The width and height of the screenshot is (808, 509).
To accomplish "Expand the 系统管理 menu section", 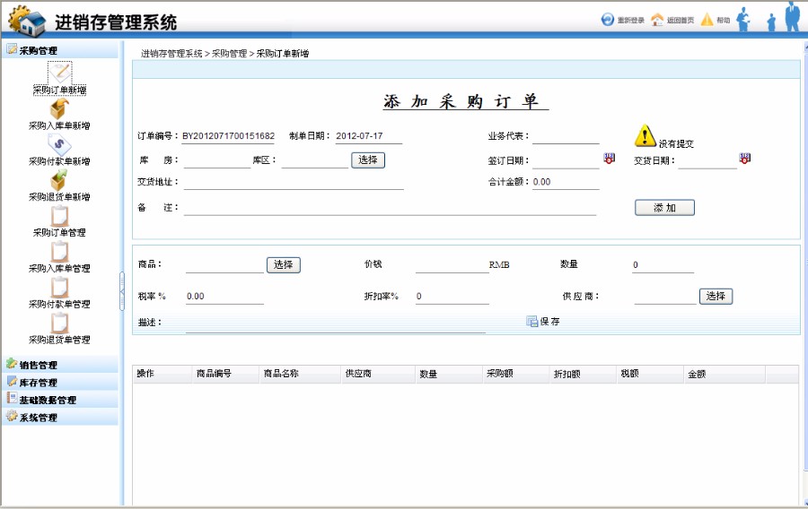I will (x=60, y=417).
